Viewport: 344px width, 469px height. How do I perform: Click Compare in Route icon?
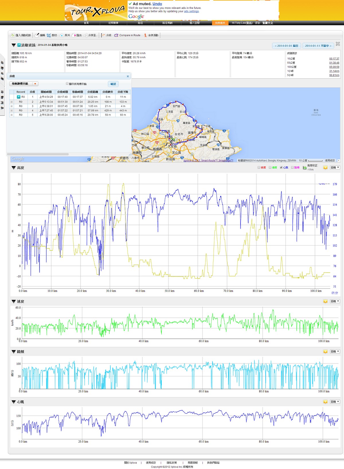tap(116, 35)
